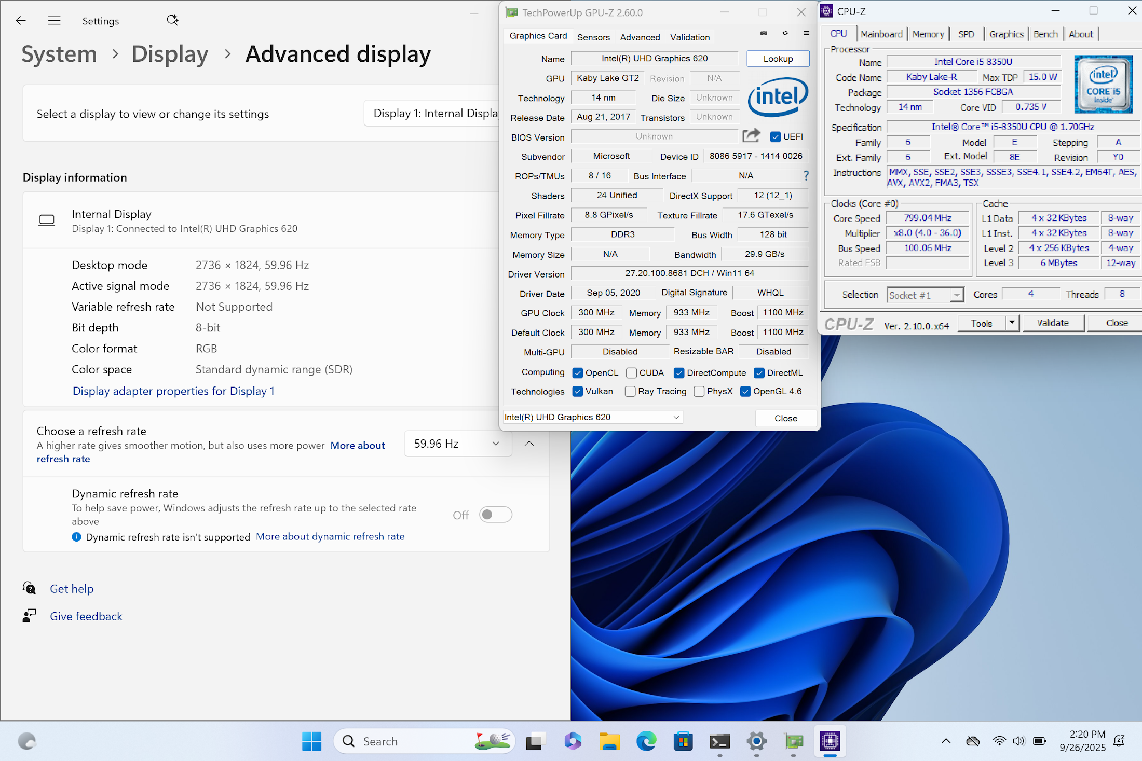The width and height of the screenshot is (1142, 761).
Task: Click the GPU-Z screenshot camera icon
Action: pos(764,33)
